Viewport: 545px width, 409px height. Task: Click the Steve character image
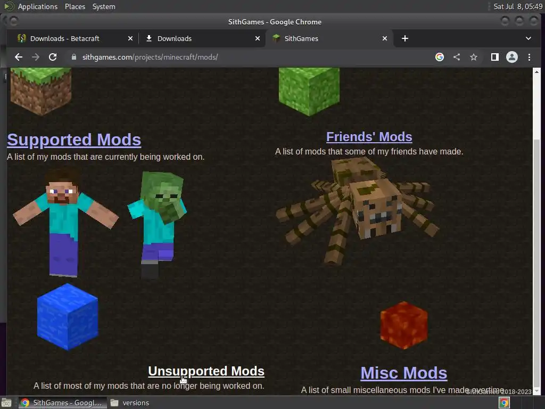(65, 223)
